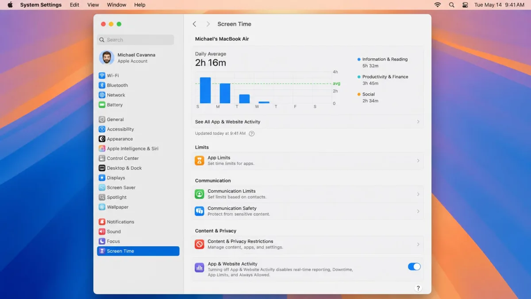The width and height of the screenshot is (531, 299).
Task: Select Apple Intelligence & Siri icon
Action: click(102, 148)
